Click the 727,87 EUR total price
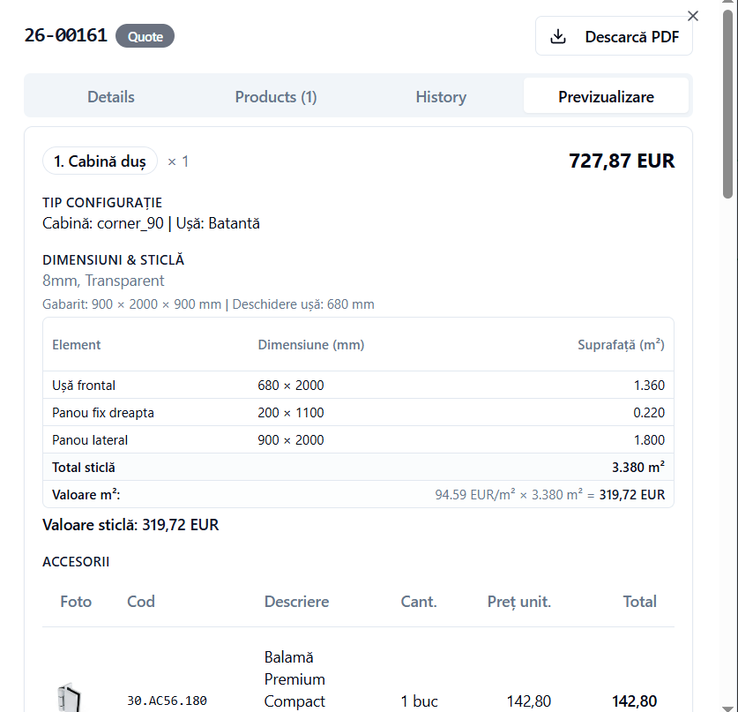The width and height of the screenshot is (738, 712). (x=622, y=161)
